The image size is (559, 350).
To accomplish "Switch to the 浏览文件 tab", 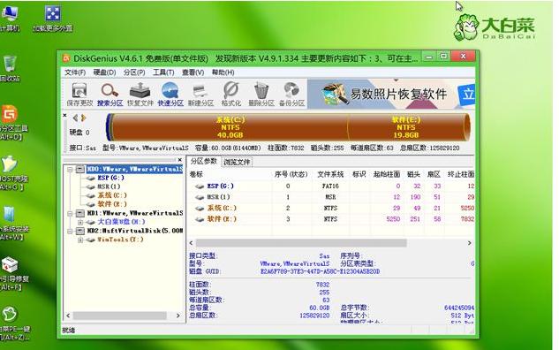I will pyautogui.click(x=237, y=162).
